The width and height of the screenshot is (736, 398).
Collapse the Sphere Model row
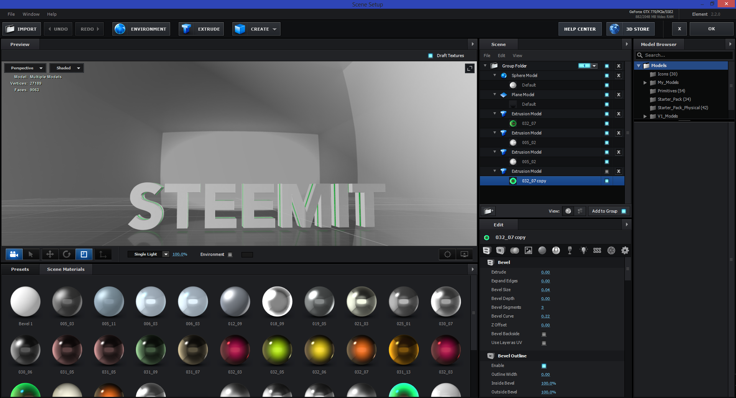pyautogui.click(x=495, y=75)
